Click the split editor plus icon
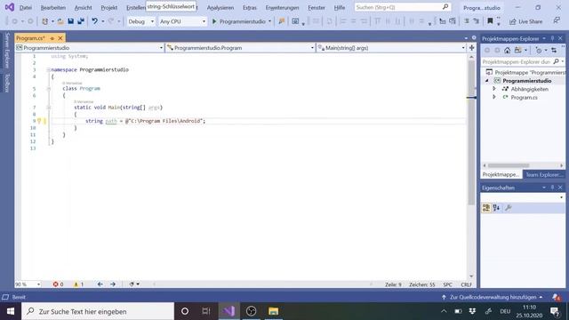The image size is (569, 320). coord(472,47)
